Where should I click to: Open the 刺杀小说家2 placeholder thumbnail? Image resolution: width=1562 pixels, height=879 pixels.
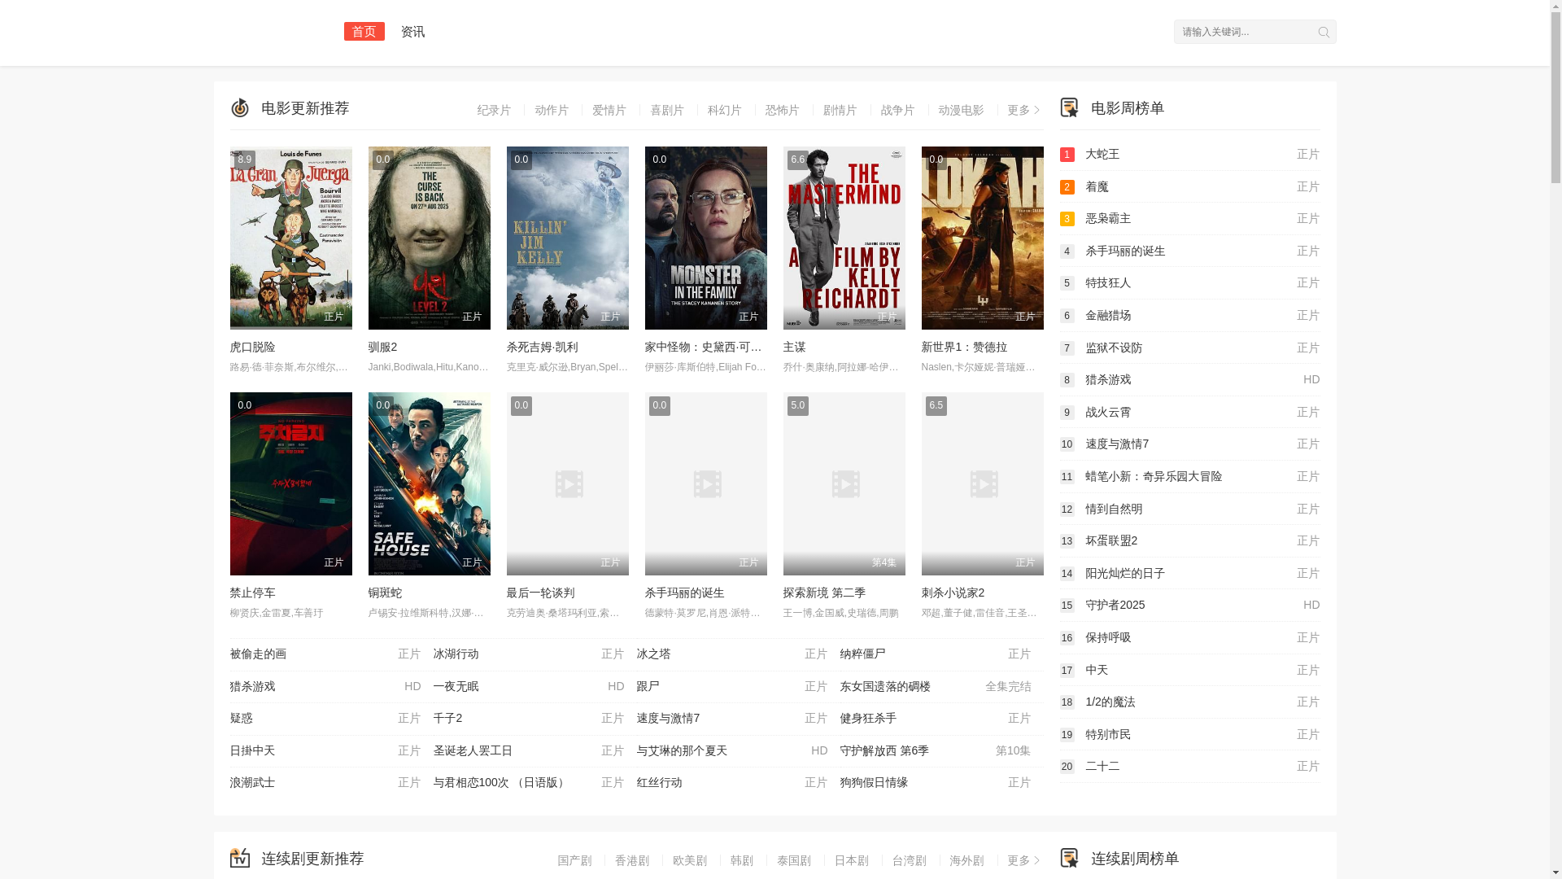(x=982, y=483)
